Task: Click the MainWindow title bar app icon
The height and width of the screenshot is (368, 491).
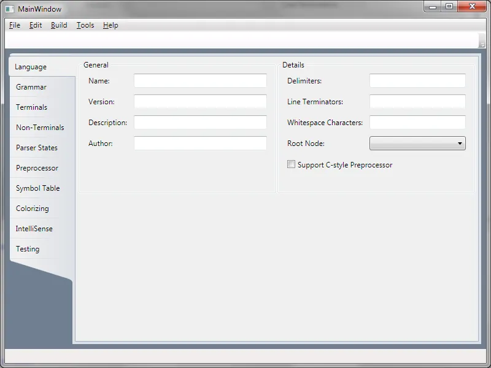Action: [x=10, y=9]
